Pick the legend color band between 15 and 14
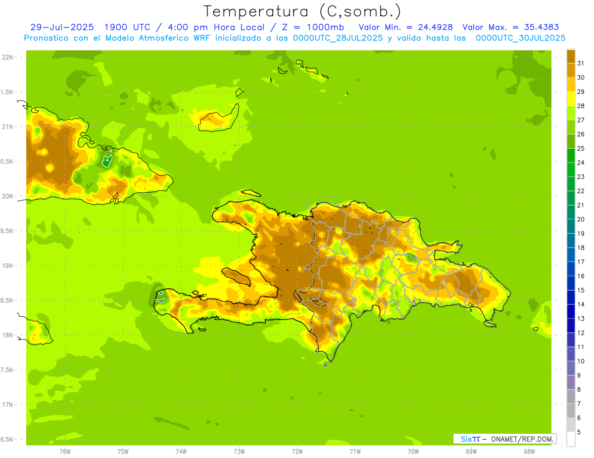 pyautogui.click(x=571, y=297)
